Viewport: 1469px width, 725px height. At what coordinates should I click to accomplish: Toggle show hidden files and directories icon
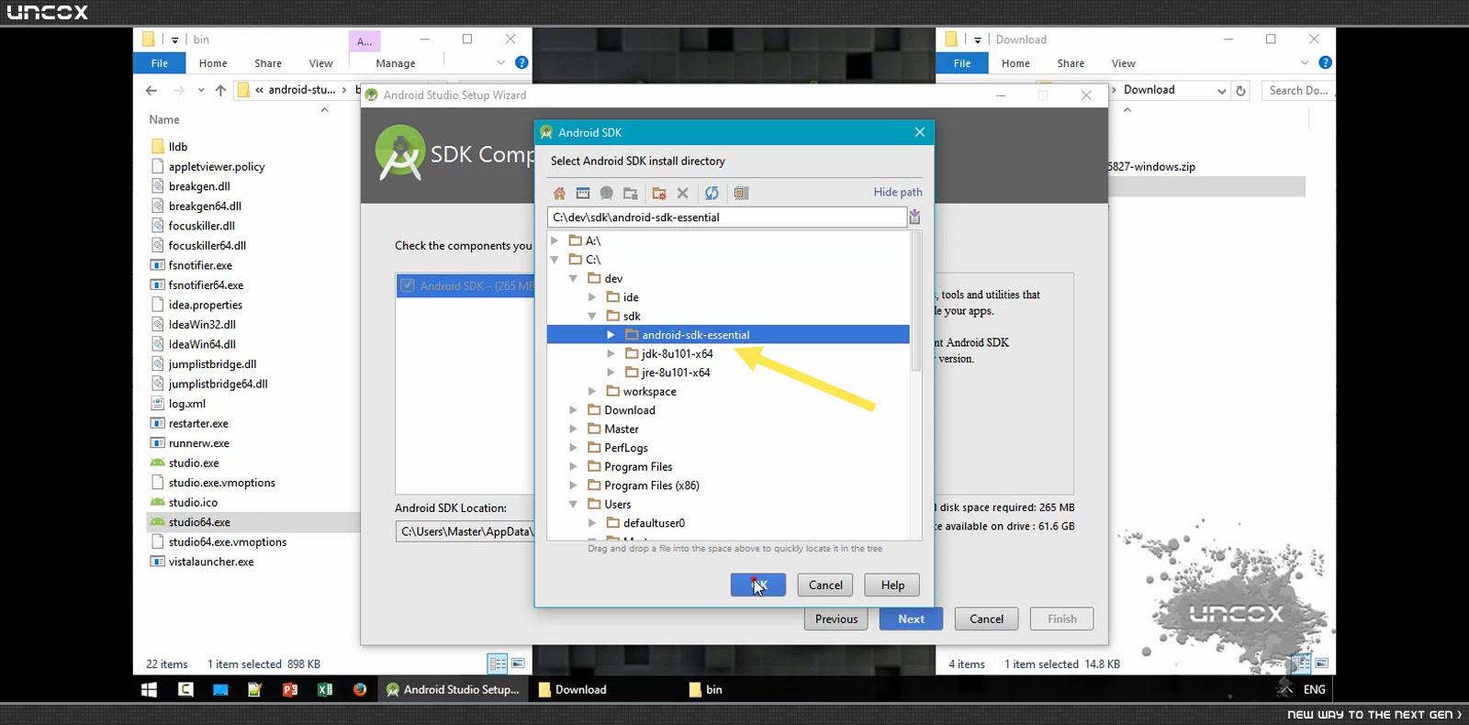[741, 193]
